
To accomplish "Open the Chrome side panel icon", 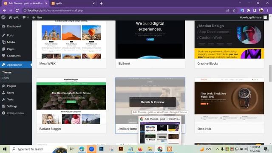I will [x=255, y=10].
